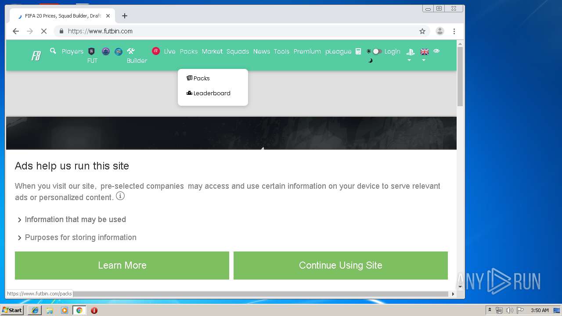Open Internet Explorer from taskbar
Viewport: 562px width, 316px height.
click(35, 310)
